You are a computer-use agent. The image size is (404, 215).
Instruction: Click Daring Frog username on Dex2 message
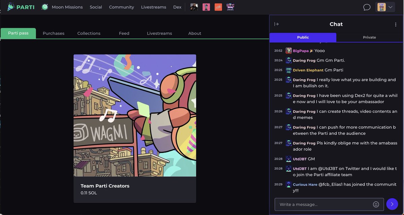304,96
